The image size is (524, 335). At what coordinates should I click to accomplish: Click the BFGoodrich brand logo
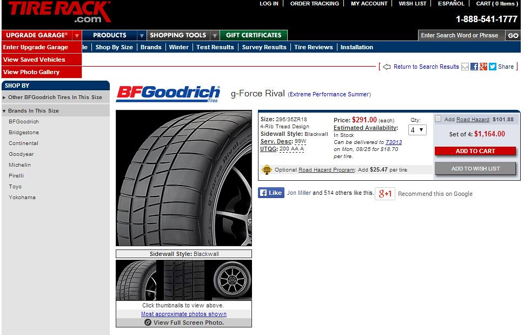click(168, 94)
